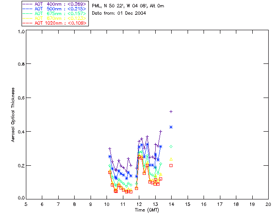This screenshot has width=276, height=221.
Task: Click the AOT 400nm legend entry
Action: point(55,4)
